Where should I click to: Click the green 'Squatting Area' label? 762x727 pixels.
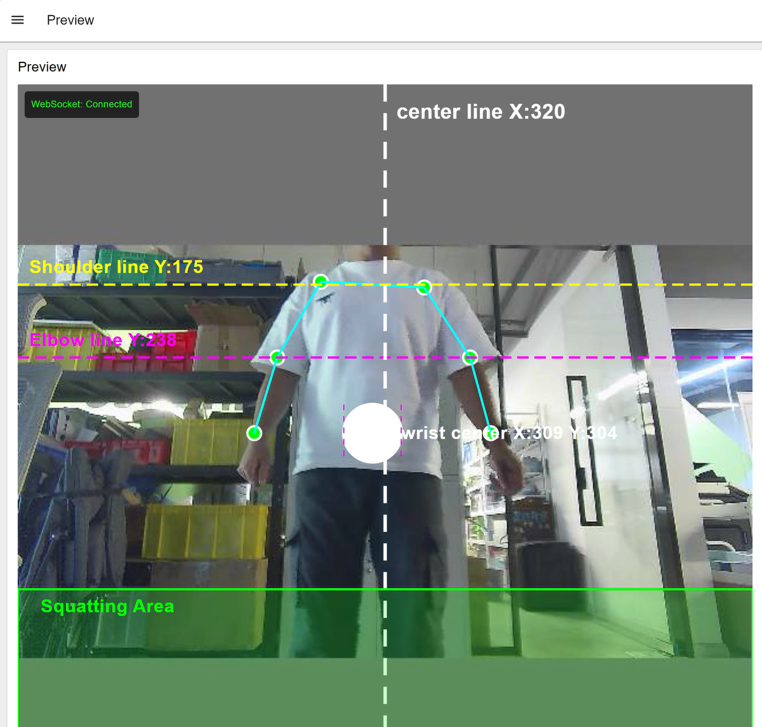(x=107, y=606)
